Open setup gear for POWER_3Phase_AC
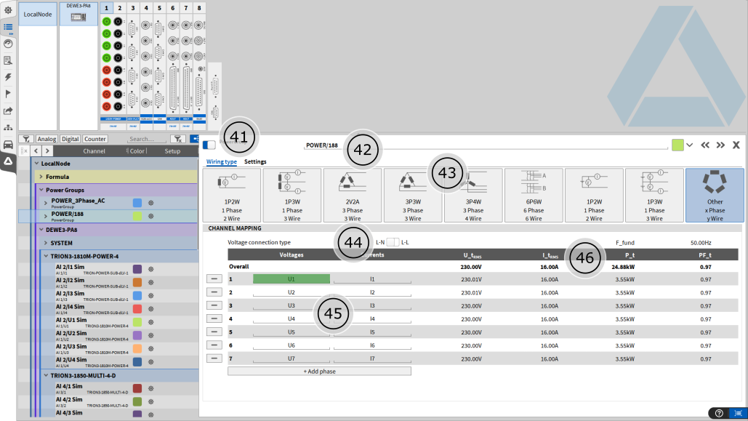The height and width of the screenshot is (421, 748). [150, 203]
